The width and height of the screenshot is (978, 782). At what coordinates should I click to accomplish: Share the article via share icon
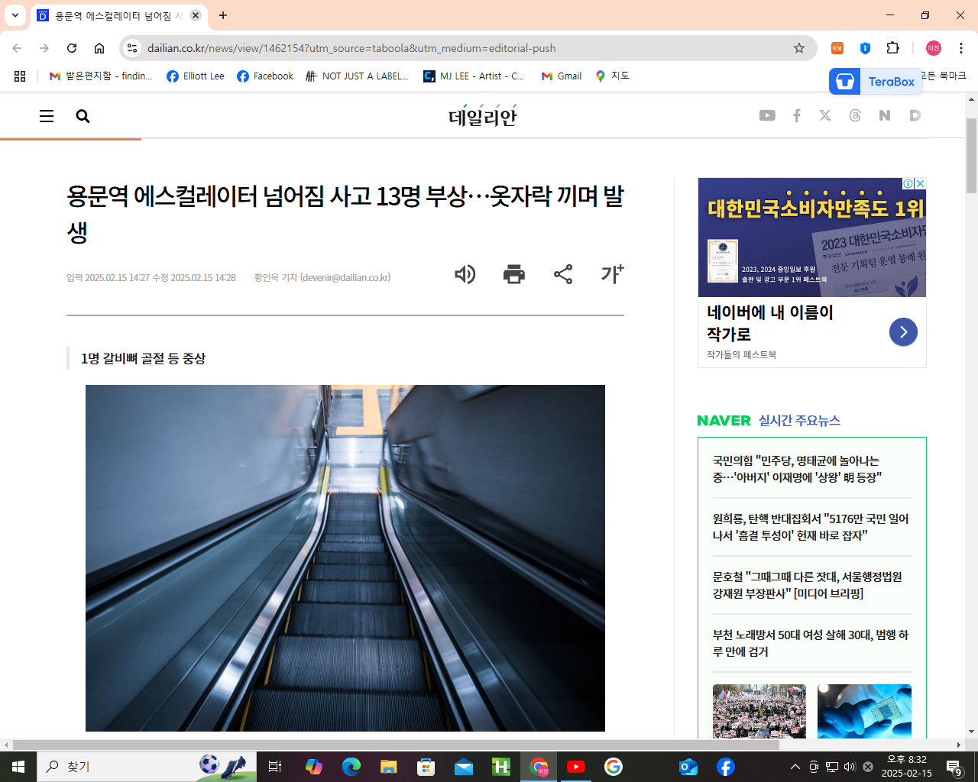(x=563, y=274)
